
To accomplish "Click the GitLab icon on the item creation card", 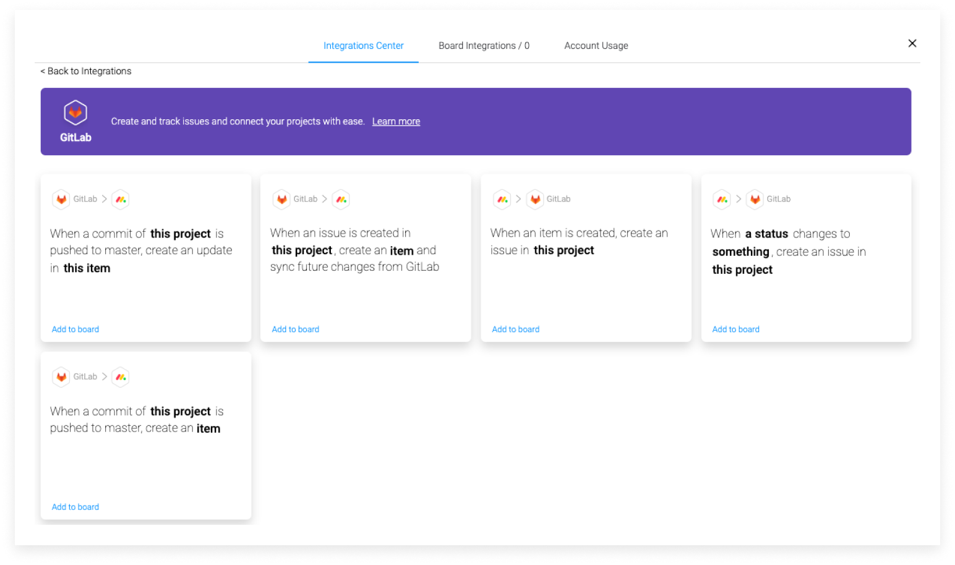I will [534, 199].
